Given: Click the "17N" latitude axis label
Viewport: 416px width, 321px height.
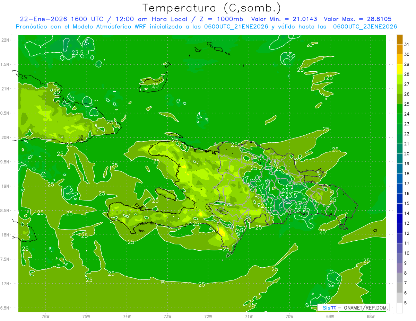Looking at the screenshot, I should [6, 284].
